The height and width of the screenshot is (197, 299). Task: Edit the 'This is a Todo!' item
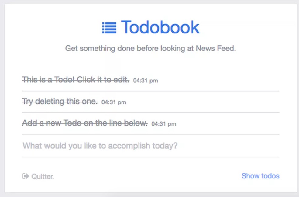(x=76, y=80)
